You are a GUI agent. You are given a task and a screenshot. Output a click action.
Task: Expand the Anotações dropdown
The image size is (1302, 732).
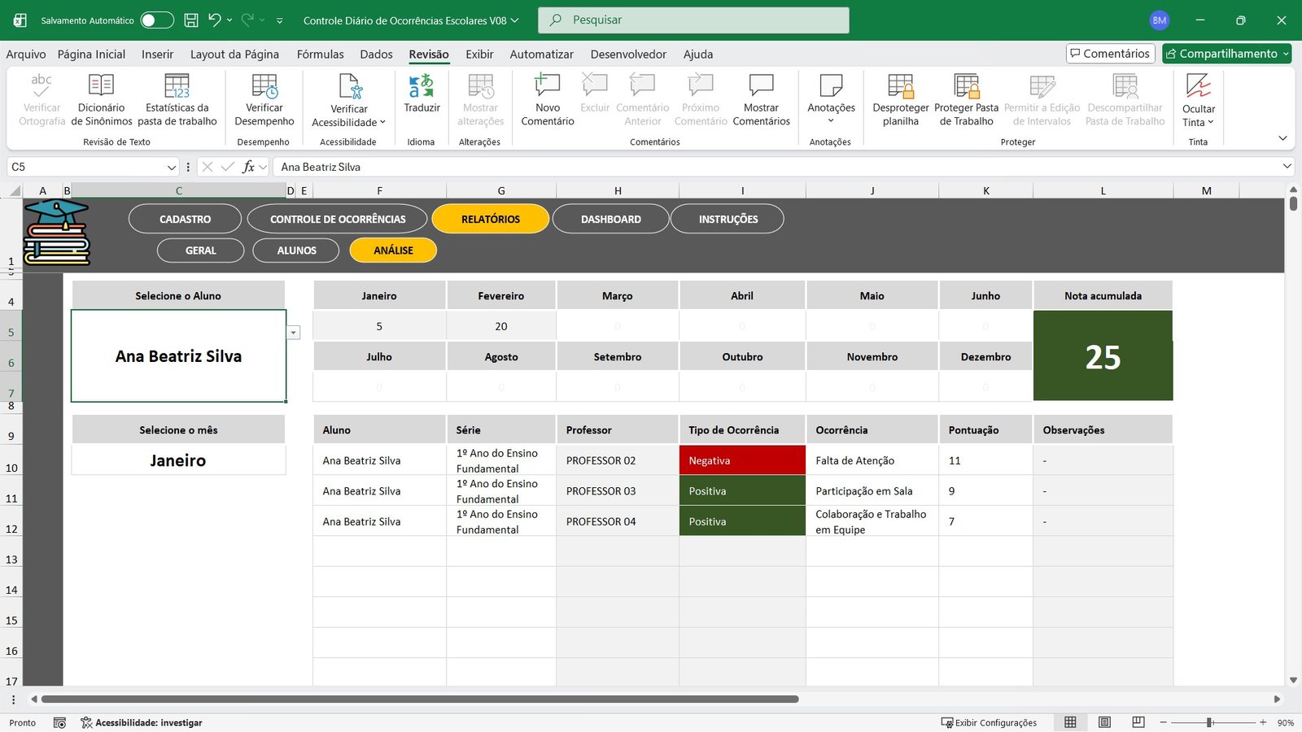(831, 121)
